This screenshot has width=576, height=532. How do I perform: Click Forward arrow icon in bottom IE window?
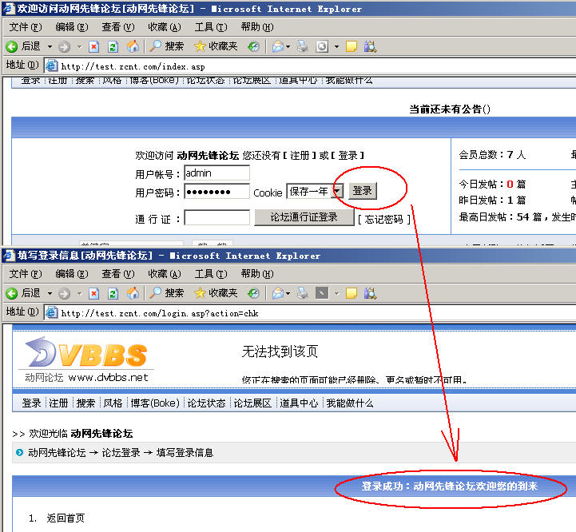64,293
